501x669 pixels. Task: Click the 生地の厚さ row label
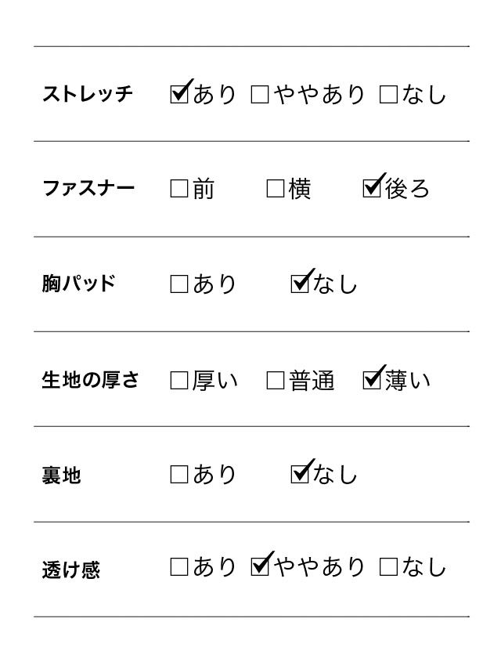pos(90,381)
